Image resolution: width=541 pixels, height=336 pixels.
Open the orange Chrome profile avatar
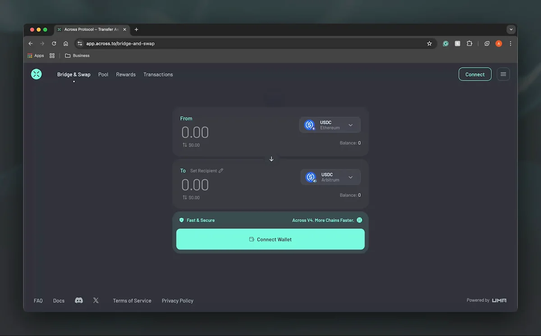pos(499,44)
